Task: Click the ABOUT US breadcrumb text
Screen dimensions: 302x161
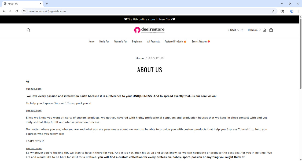Action: (156, 58)
